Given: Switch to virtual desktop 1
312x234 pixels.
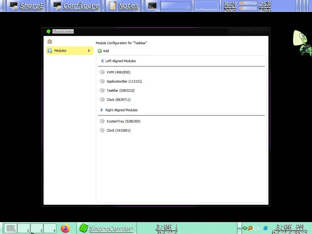Looking at the screenshot, I should click(x=11, y=228).
